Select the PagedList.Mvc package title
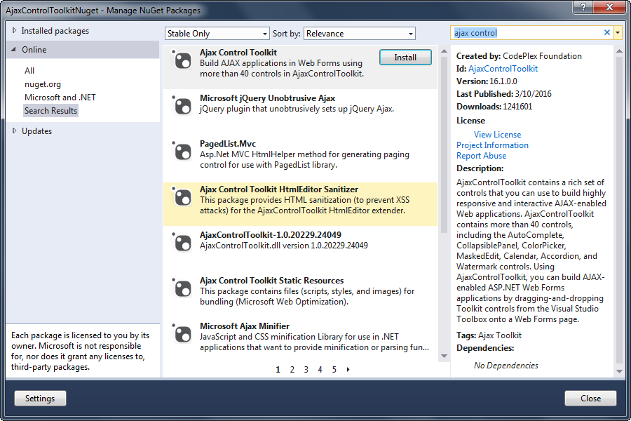This screenshot has width=631, height=421. coord(228,144)
